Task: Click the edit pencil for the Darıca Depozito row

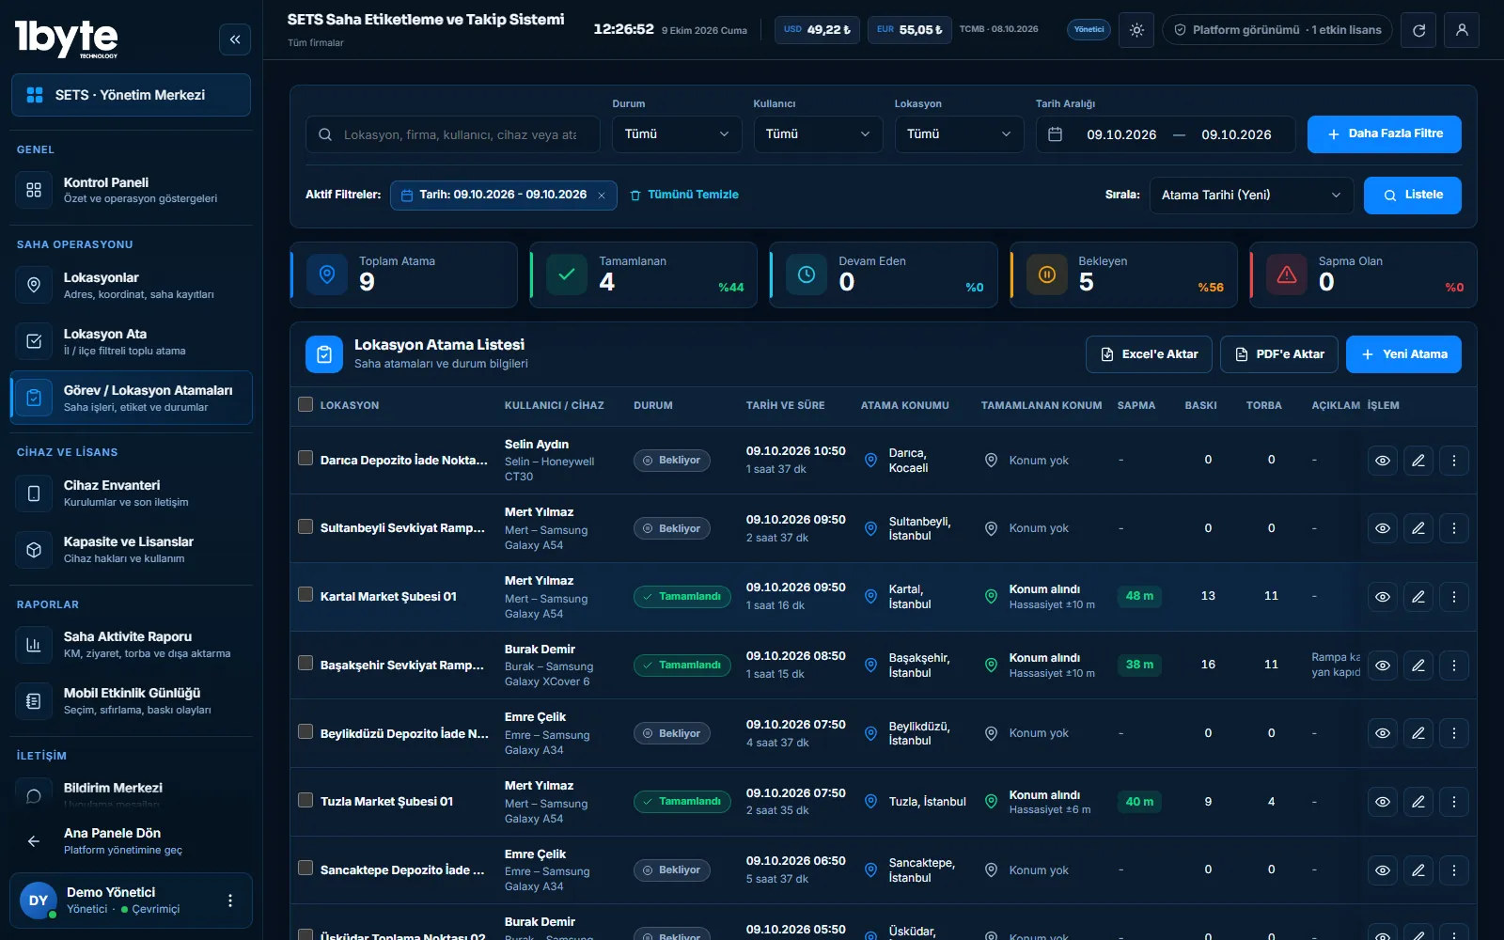Action: tap(1418, 461)
